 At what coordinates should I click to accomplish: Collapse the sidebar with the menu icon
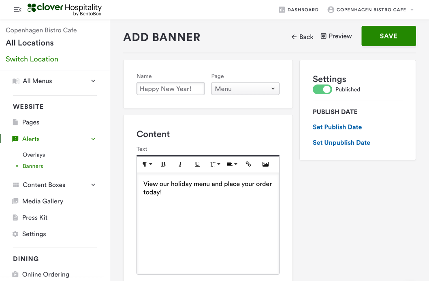point(17,10)
